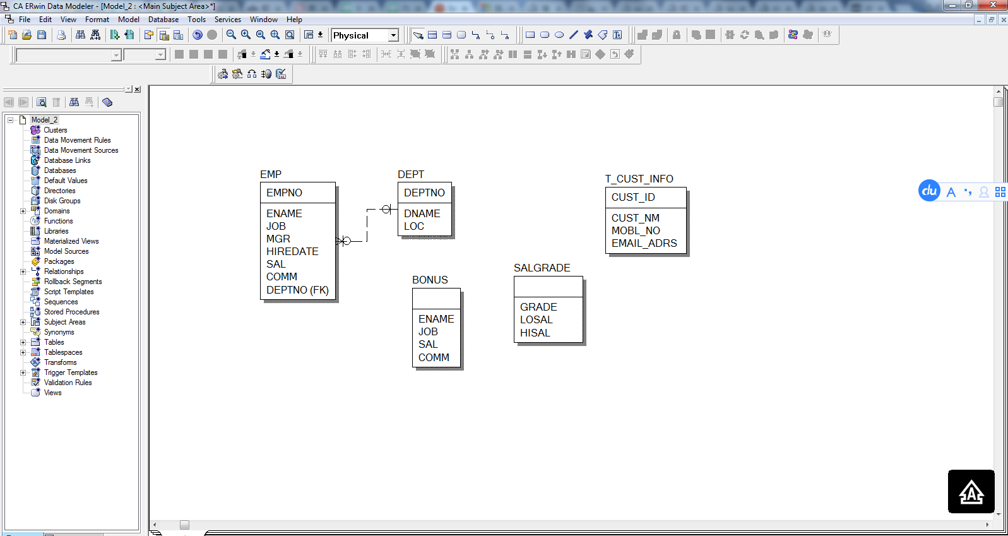Select the identifying relationship tool
The height and width of the screenshot is (536, 1008).
[476, 35]
